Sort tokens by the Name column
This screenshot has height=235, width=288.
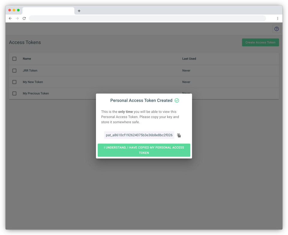27,59
